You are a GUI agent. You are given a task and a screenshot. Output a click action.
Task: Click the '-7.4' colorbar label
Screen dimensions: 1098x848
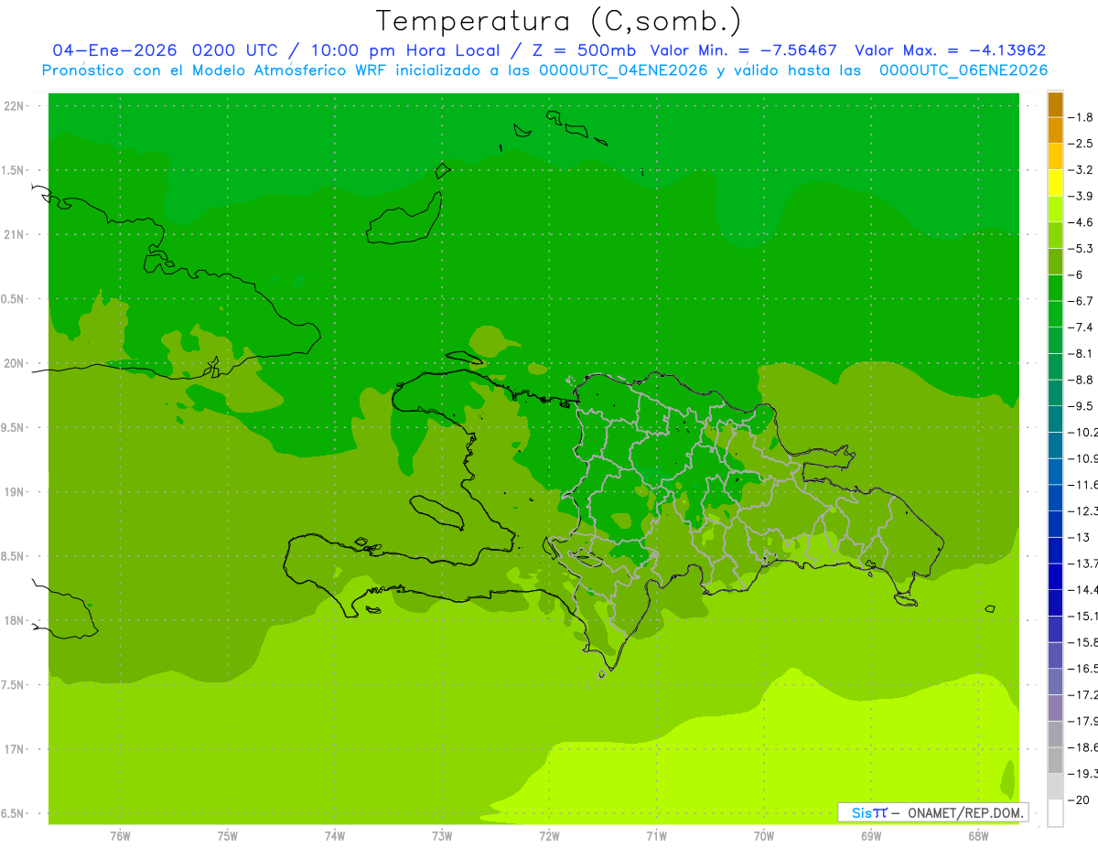1081,327
